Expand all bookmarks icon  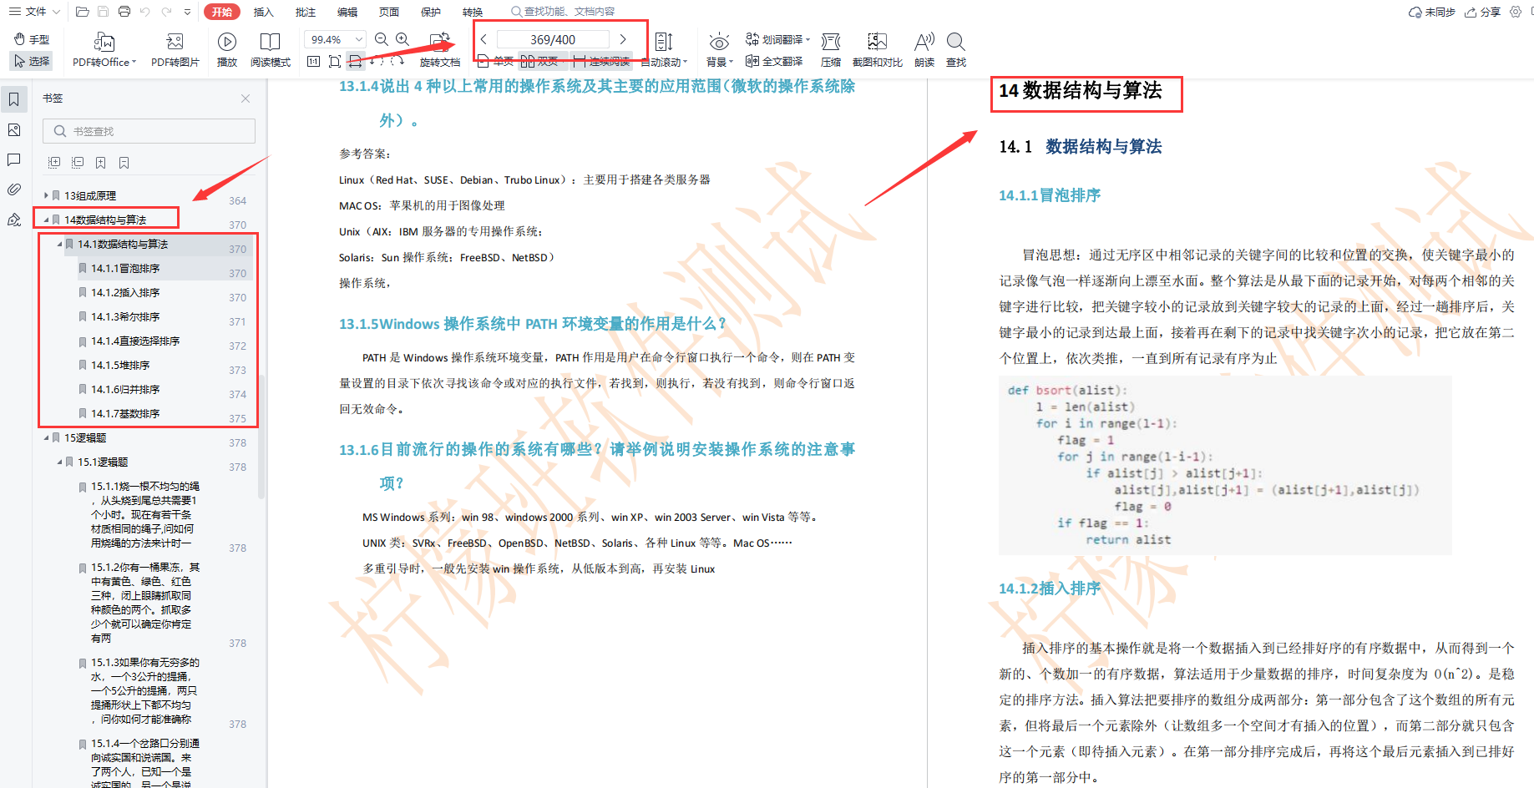pyautogui.click(x=54, y=163)
